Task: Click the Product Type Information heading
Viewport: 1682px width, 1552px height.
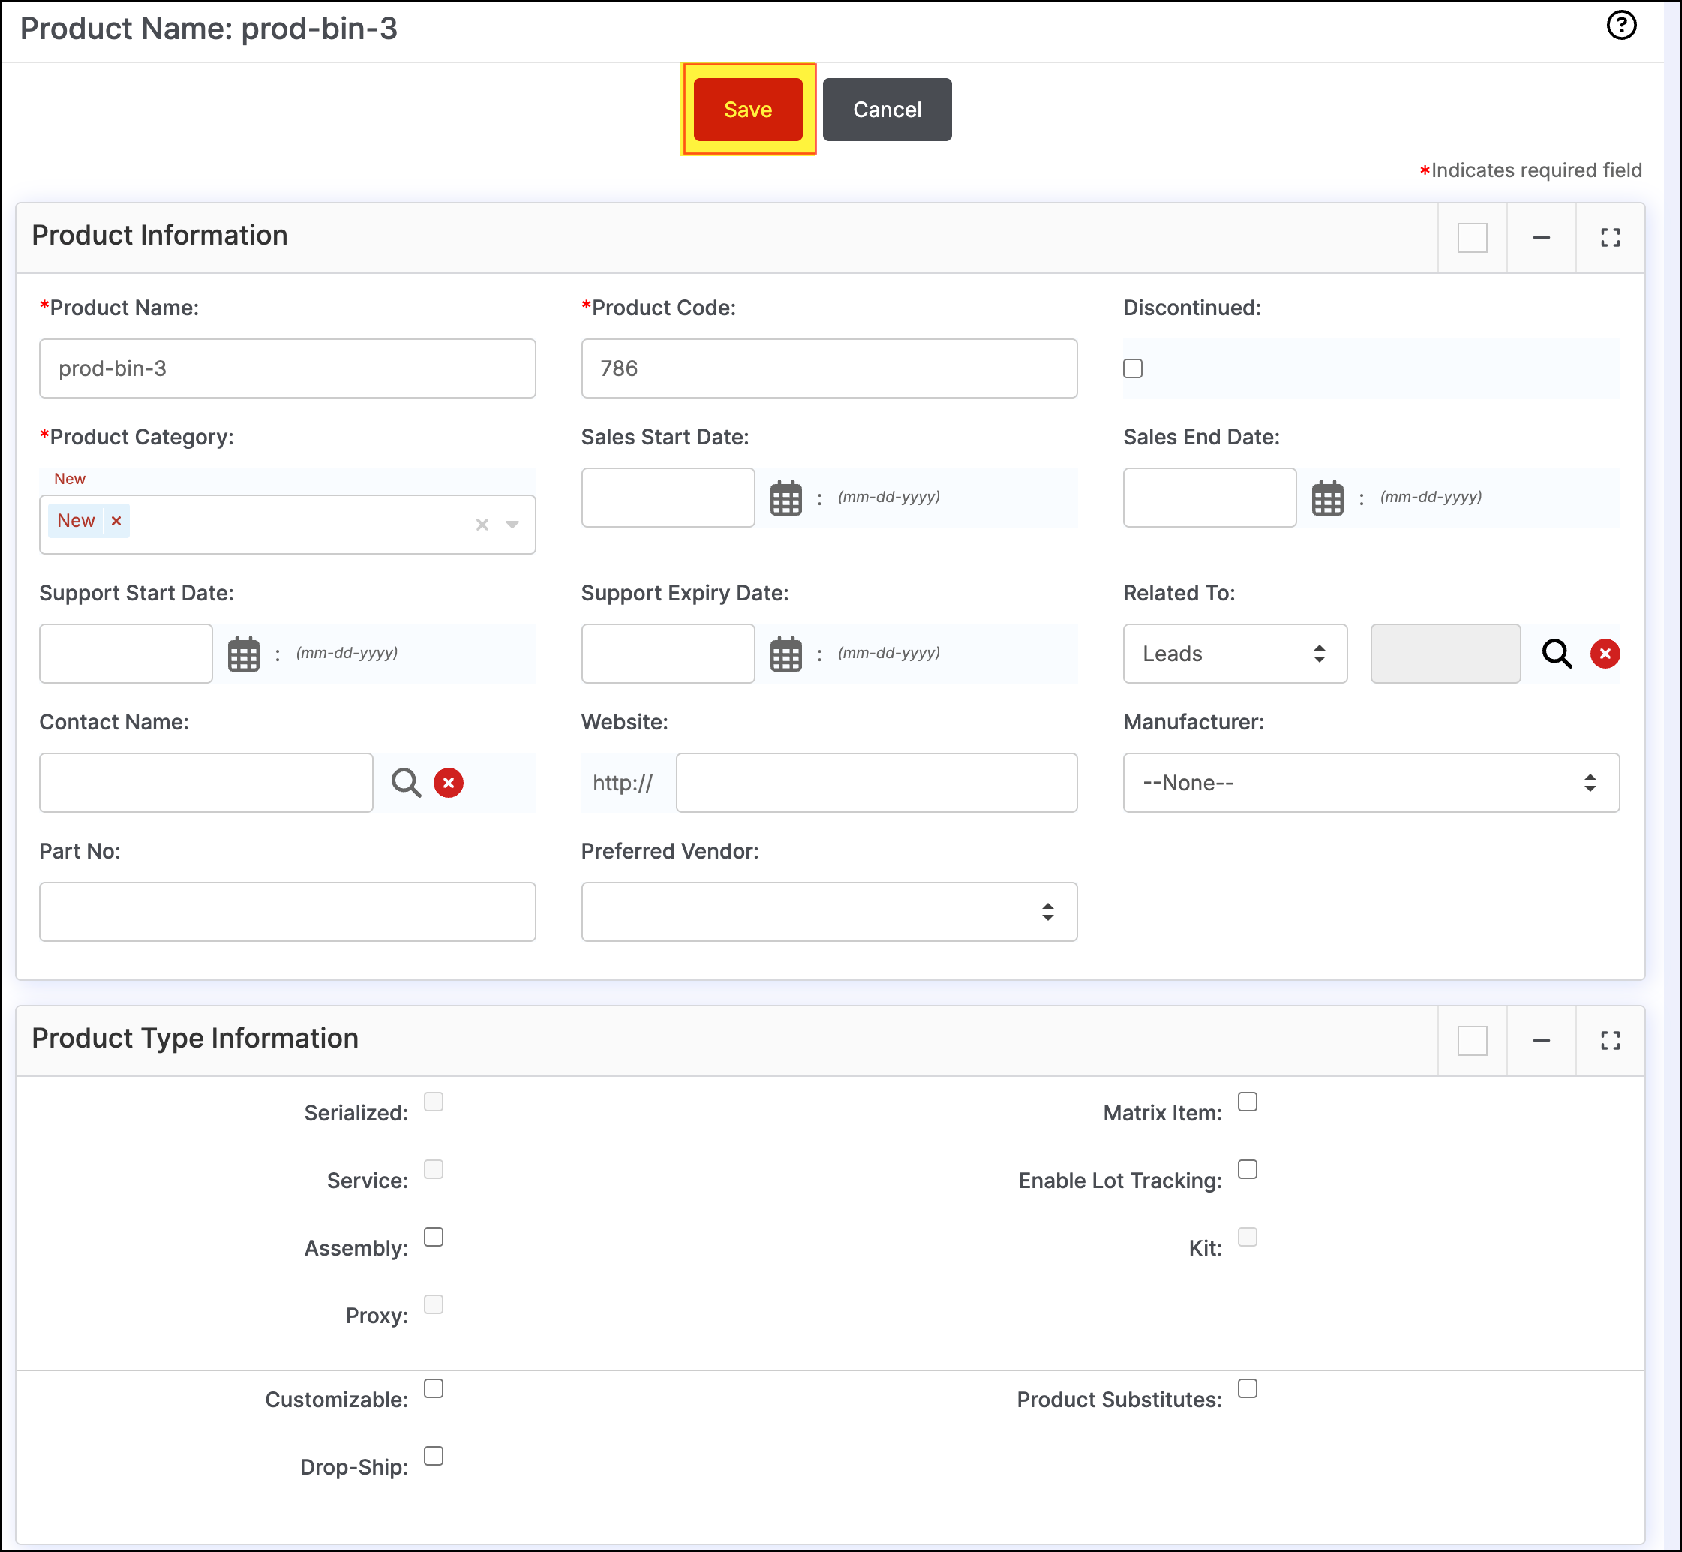Action: click(195, 1039)
